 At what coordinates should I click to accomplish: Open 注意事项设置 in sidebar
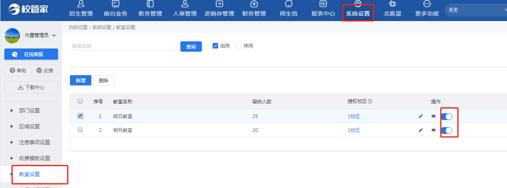click(35, 142)
